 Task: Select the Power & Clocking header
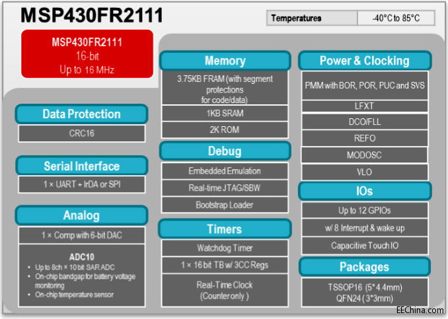[x=365, y=61]
